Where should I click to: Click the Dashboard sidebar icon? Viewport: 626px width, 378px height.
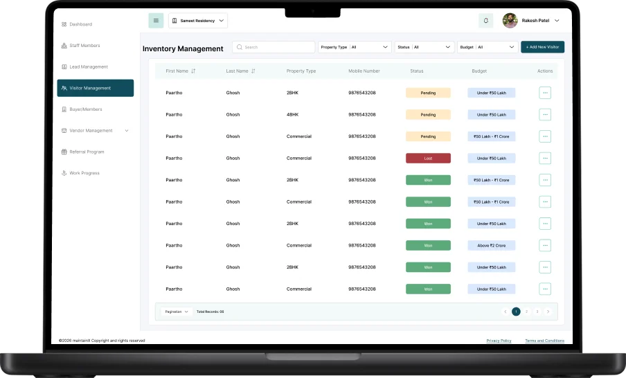click(64, 24)
